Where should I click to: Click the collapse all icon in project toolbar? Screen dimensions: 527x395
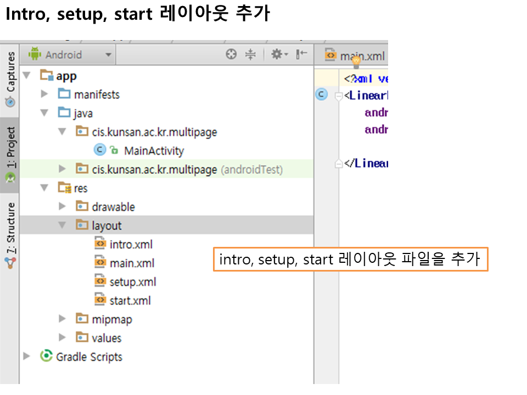(x=250, y=54)
